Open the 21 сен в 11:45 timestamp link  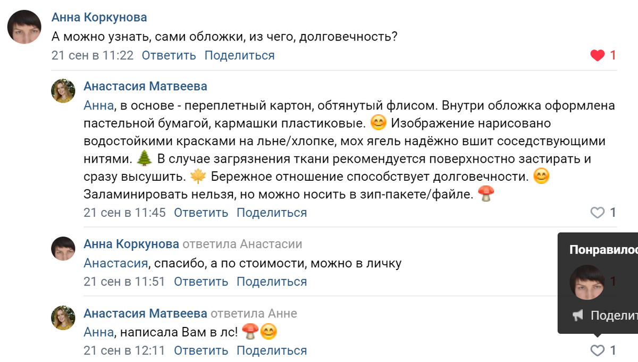[124, 213]
